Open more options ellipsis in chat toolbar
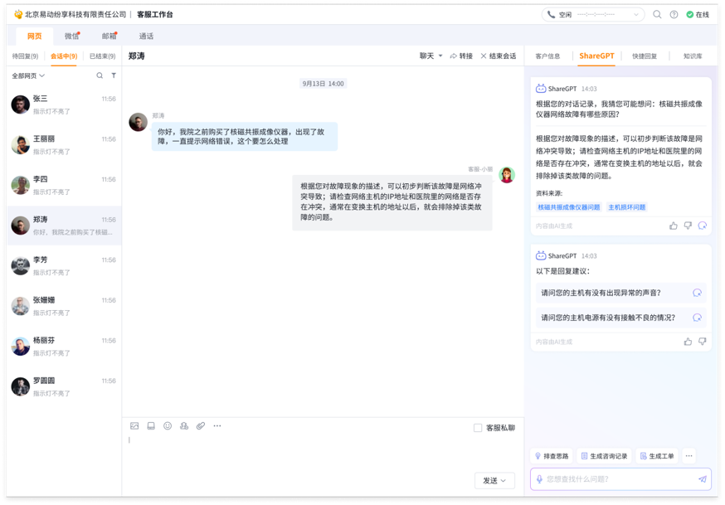Viewport: 725px width, 505px height. click(x=217, y=425)
